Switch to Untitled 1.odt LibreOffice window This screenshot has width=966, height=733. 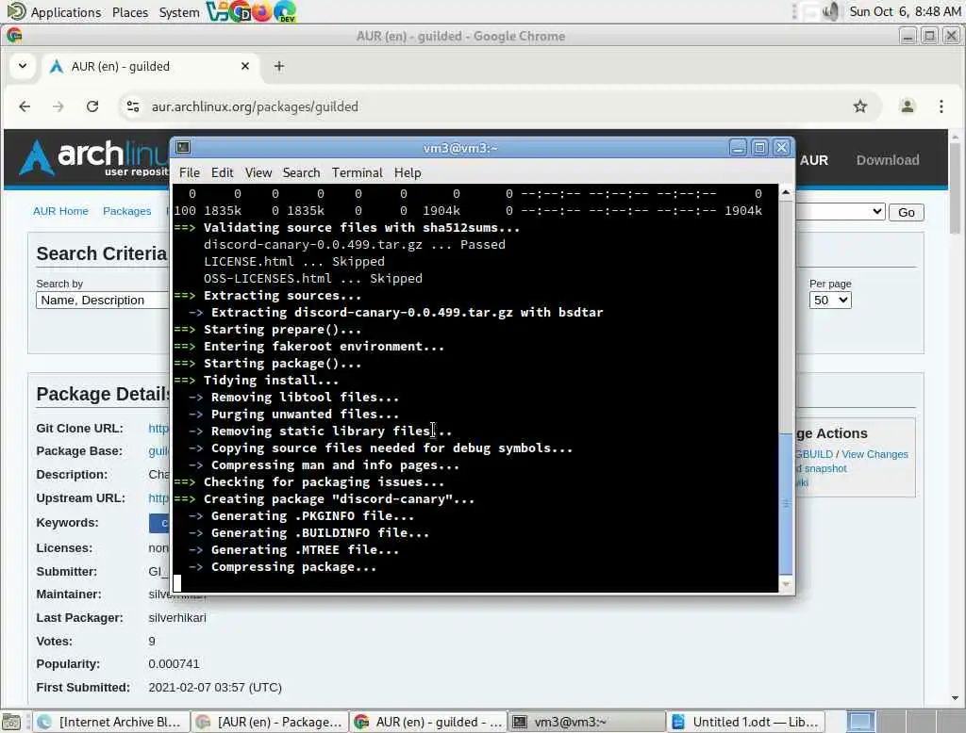[744, 722]
